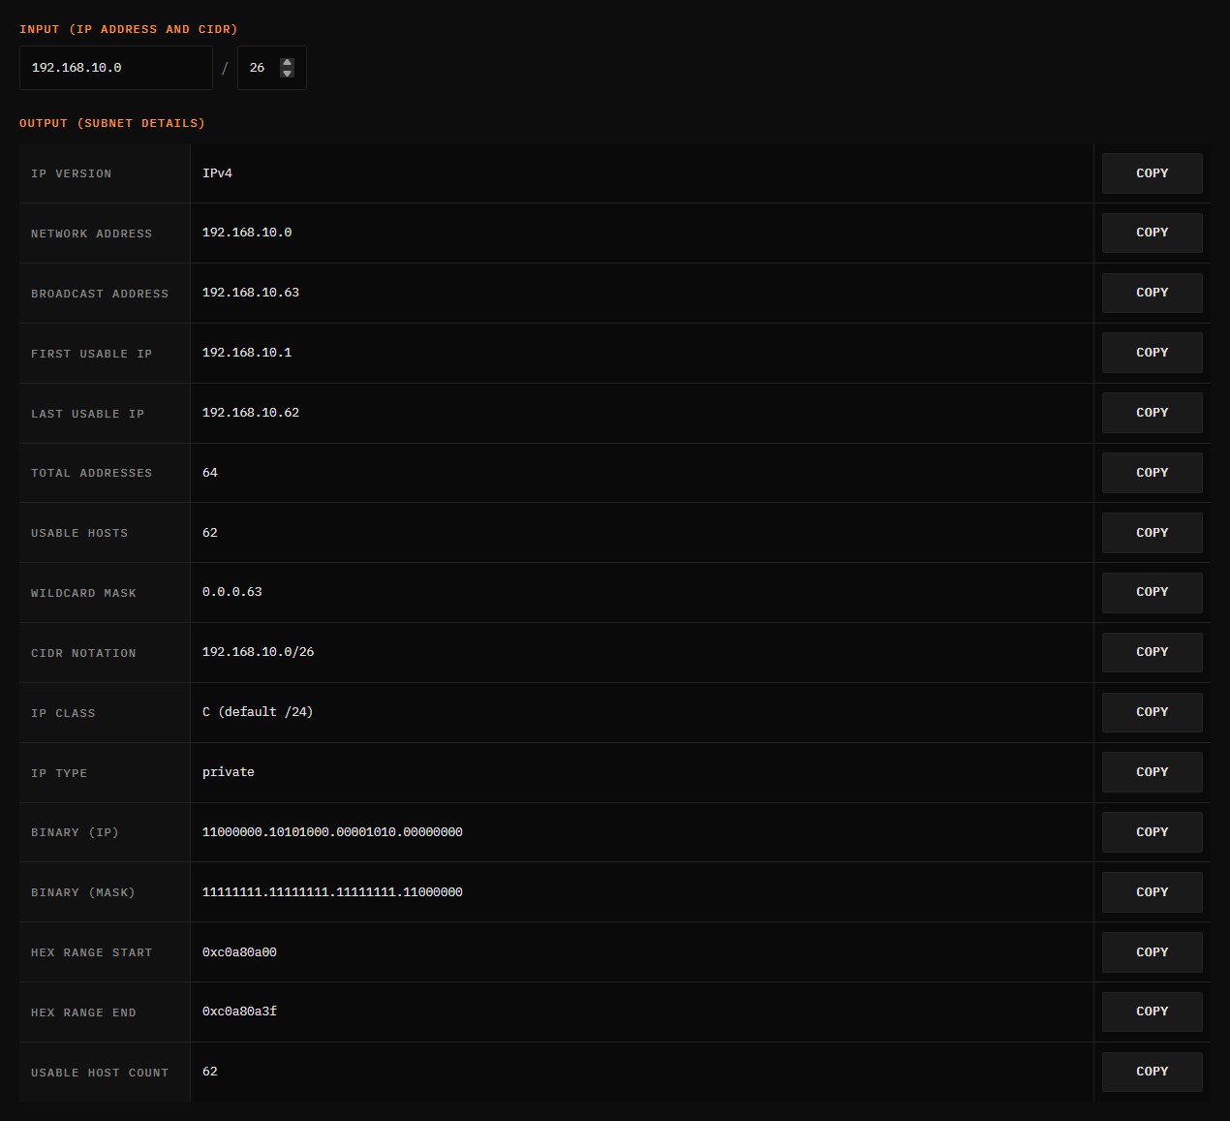
Task: Copy the CIDR Notation value
Action: click(1152, 652)
